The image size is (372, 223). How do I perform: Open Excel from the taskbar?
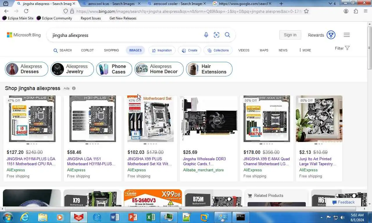click(151, 217)
